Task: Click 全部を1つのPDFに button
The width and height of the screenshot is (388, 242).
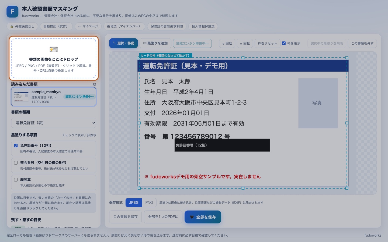Action: [163, 217]
